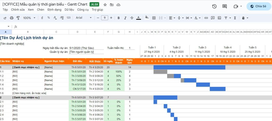Image resolution: width=272 pixels, height=121 pixels.
Task: Open the horizontal align dropdown
Action: (172, 18)
